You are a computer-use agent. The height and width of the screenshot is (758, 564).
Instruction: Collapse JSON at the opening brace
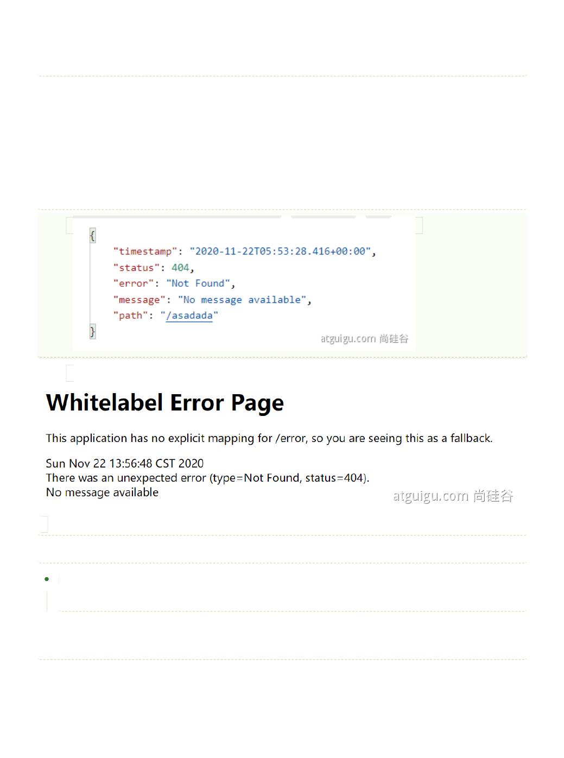[92, 236]
